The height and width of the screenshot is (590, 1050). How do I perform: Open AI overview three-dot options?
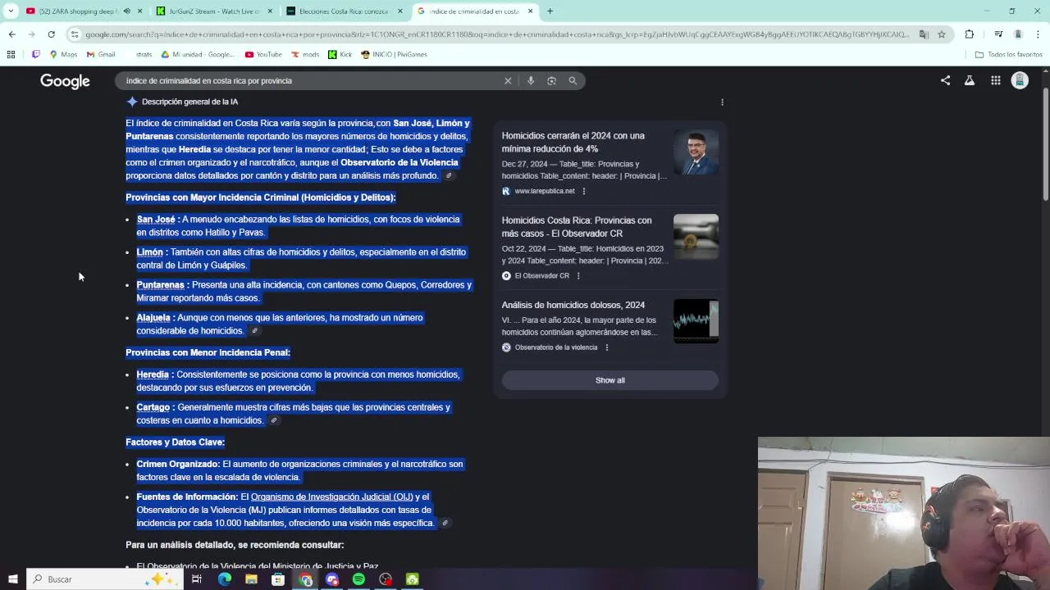click(x=722, y=102)
